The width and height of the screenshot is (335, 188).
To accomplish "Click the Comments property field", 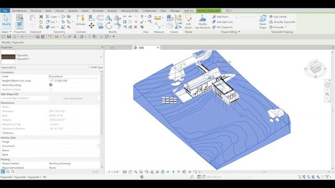I will click(73, 146).
